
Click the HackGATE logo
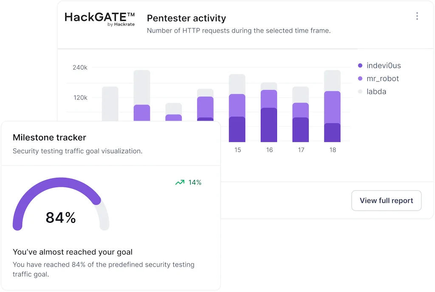click(x=100, y=19)
